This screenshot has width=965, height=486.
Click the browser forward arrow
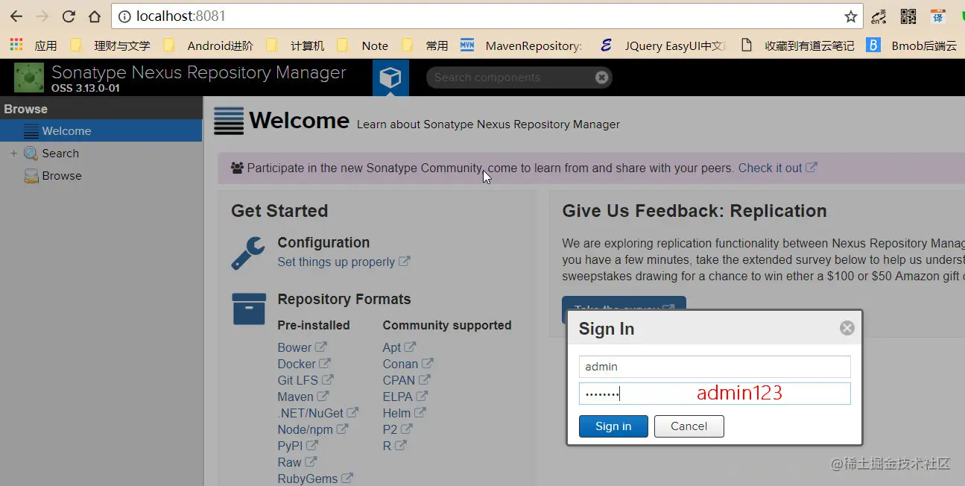(x=42, y=16)
